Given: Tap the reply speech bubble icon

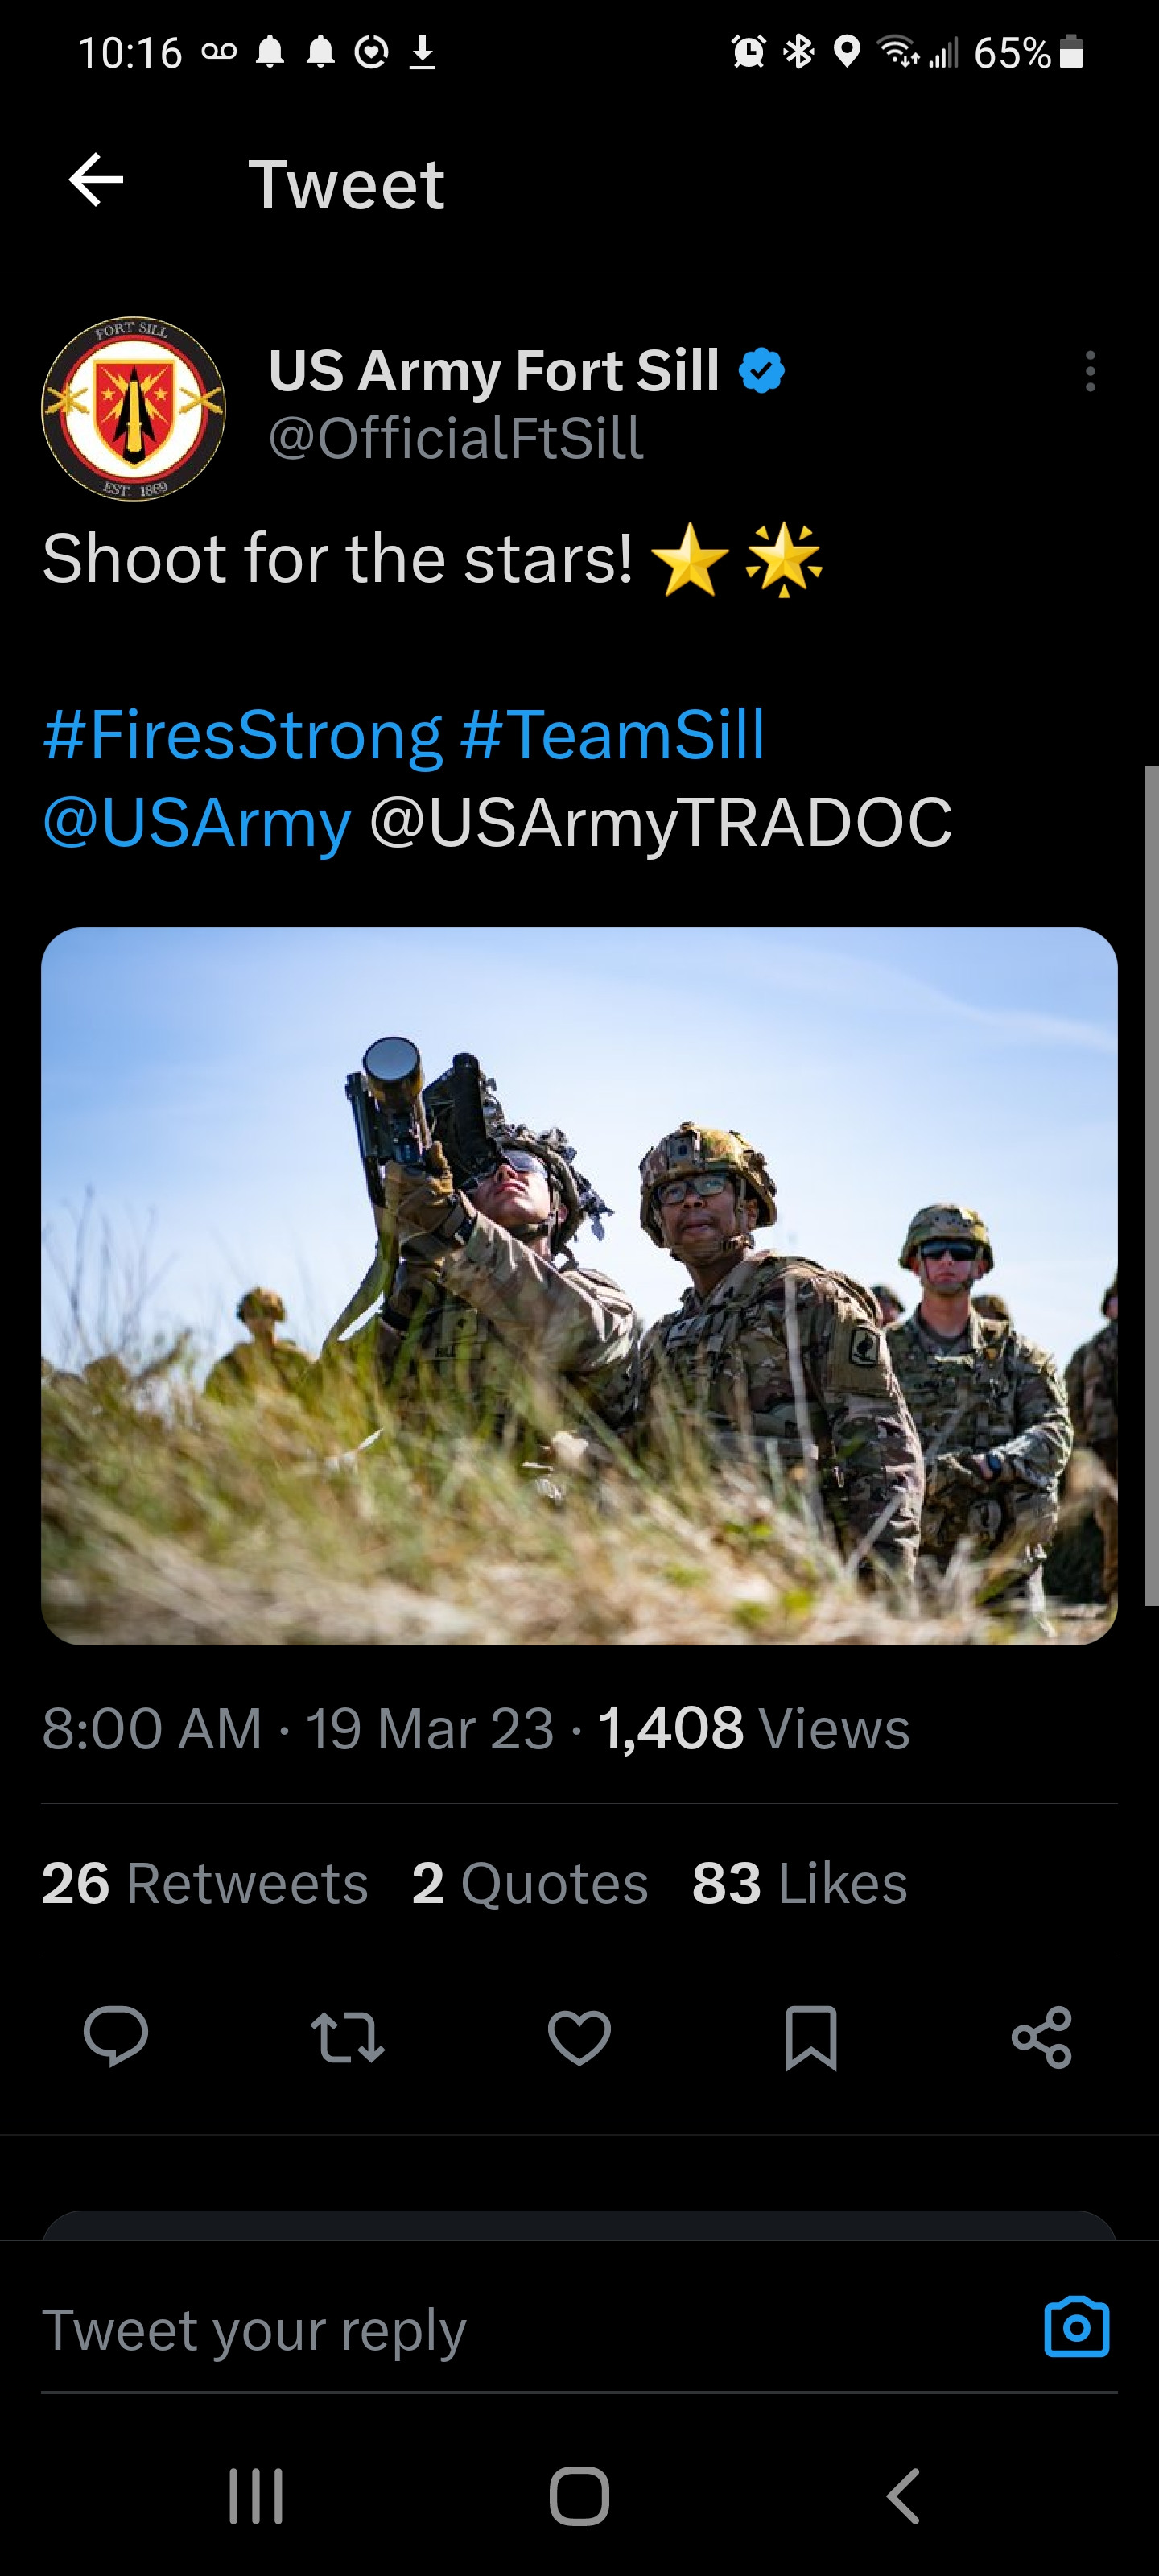Looking at the screenshot, I should click(x=116, y=2036).
